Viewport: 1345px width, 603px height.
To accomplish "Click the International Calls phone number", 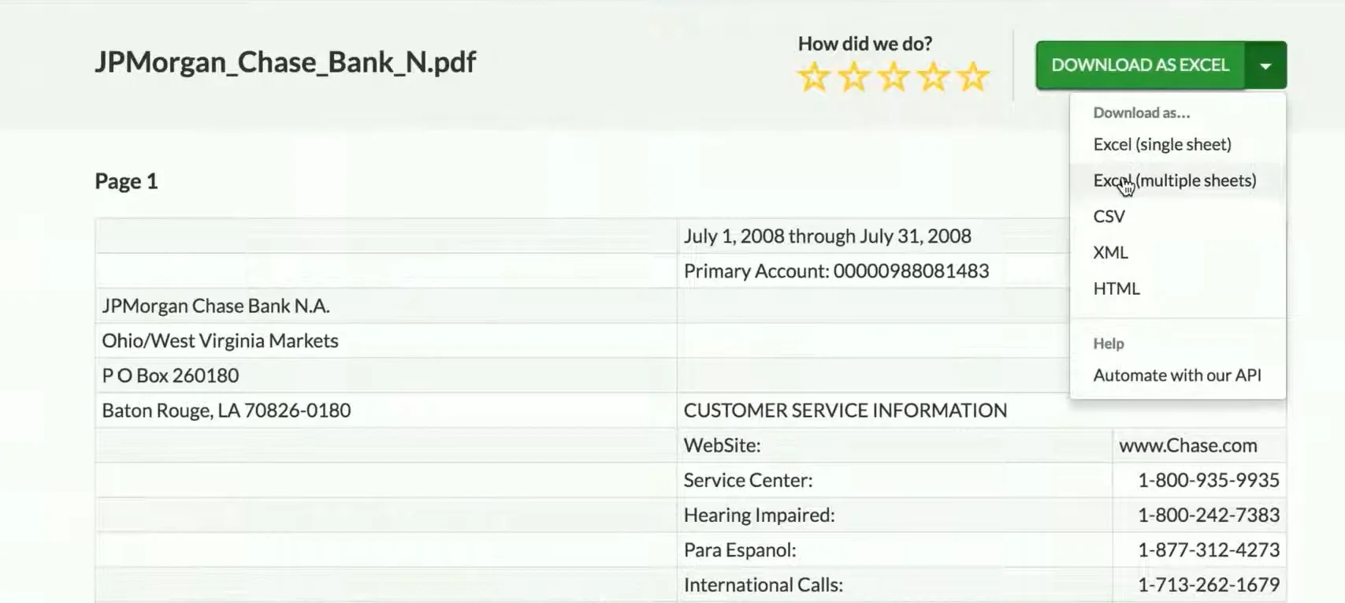I will pyautogui.click(x=1208, y=585).
